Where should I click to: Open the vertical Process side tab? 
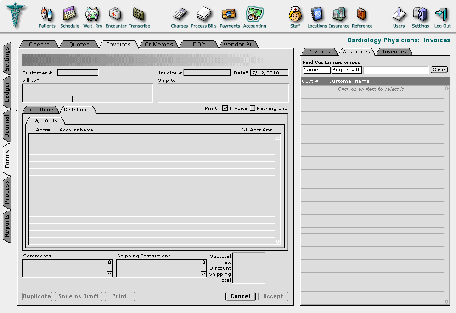(x=7, y=193)
